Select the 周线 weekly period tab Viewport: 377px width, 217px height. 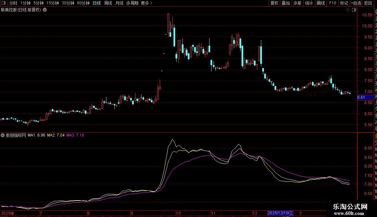(108, 3)
